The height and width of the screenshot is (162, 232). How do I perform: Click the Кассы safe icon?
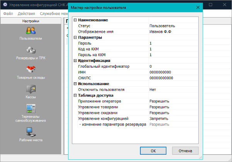(31, 89)
